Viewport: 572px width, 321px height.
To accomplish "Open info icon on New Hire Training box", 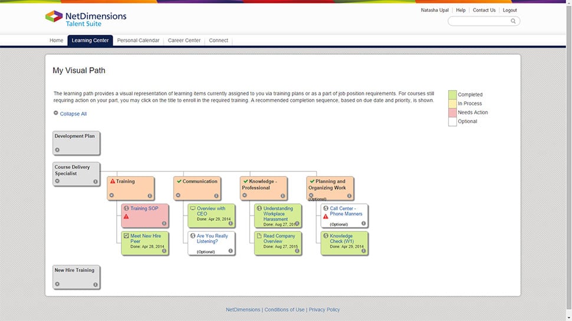I will click(95, 284).
